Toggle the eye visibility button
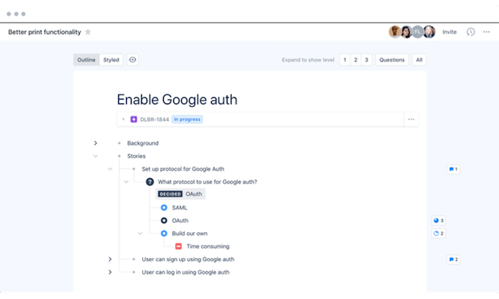 (132, 60)
